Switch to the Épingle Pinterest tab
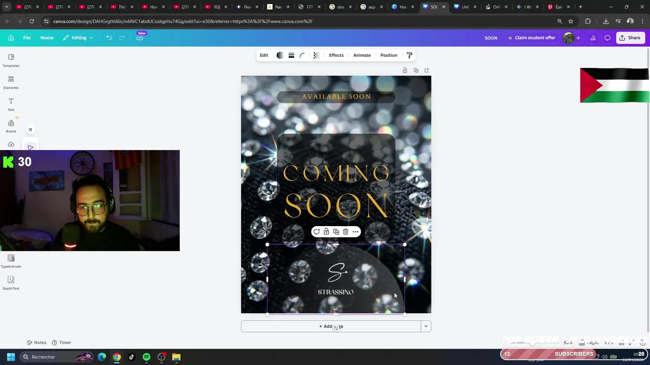Viewport: 650px width, 365px height. click(559, 7)
